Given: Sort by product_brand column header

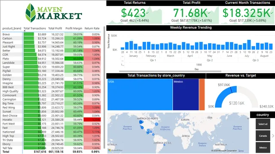Looking at the screenshot, I should [x=12, y=28].
